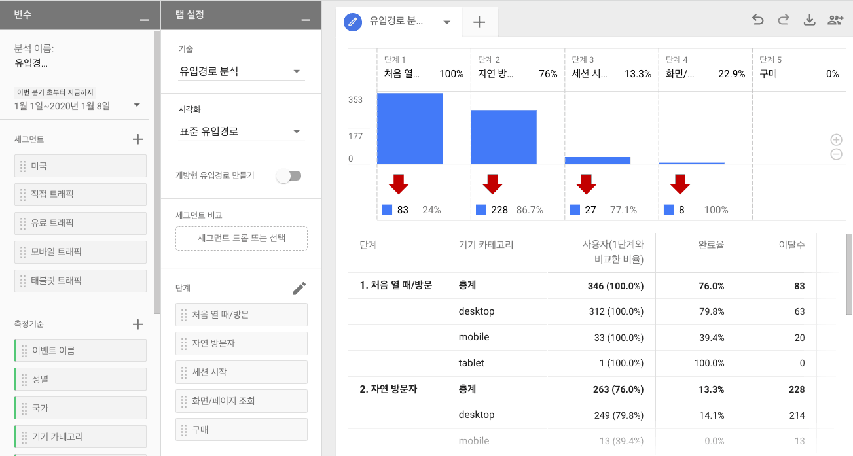
Task: Download the analysis data
Action: (x=809, y=20)
